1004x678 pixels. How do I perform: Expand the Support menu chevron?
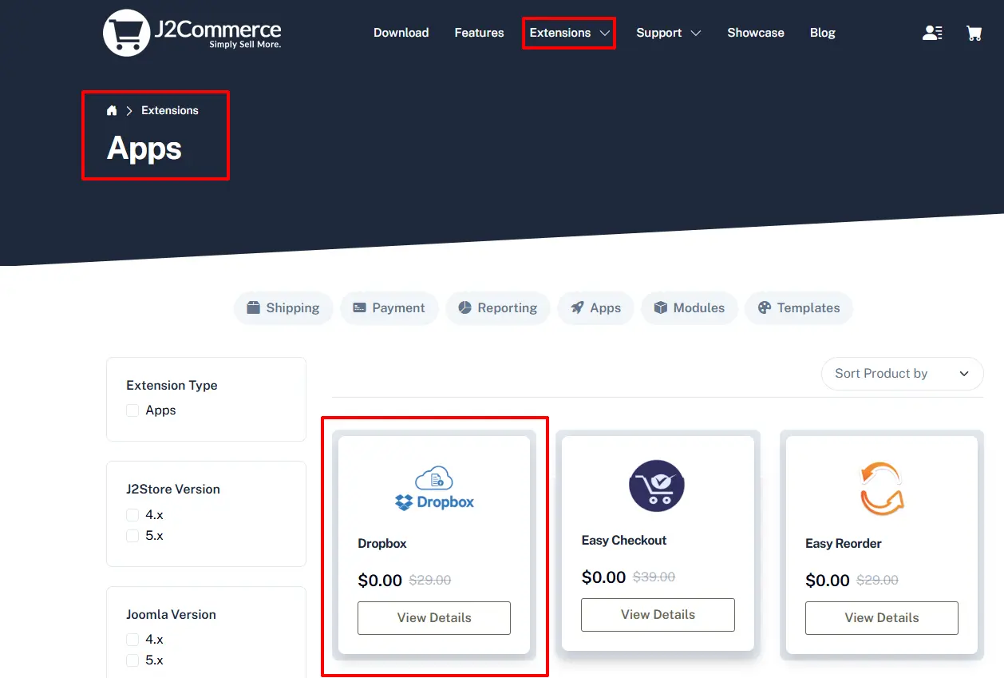[696, 33]
